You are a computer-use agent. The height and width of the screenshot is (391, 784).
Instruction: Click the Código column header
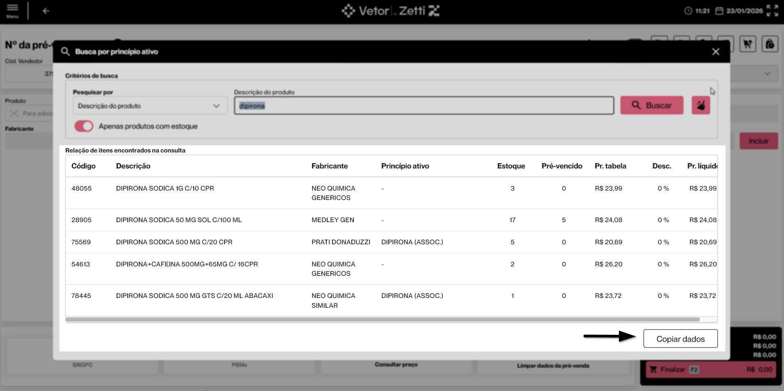pyautogui.click(x=83, y=166)
